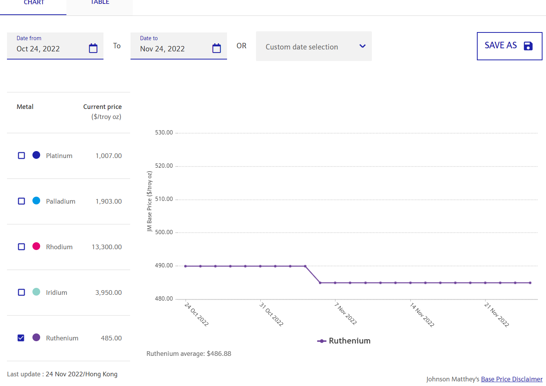This screenshot has width=546, height=386.
Task: Click the chevron arrow in date selection
Action: tap(362, 46)
